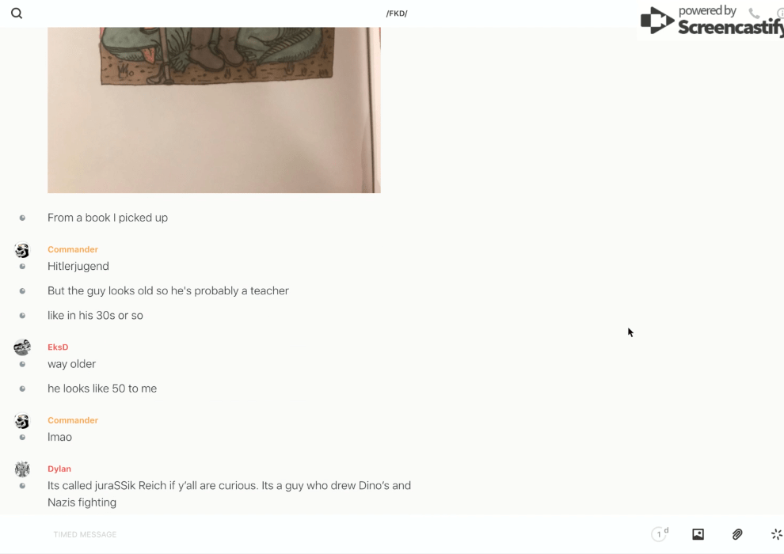Open the shared book image
This screenshot has height=554, width=784.
click(x=214, y=110)
